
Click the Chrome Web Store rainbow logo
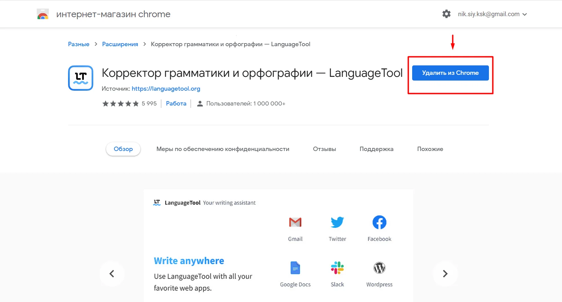[43, 14]
